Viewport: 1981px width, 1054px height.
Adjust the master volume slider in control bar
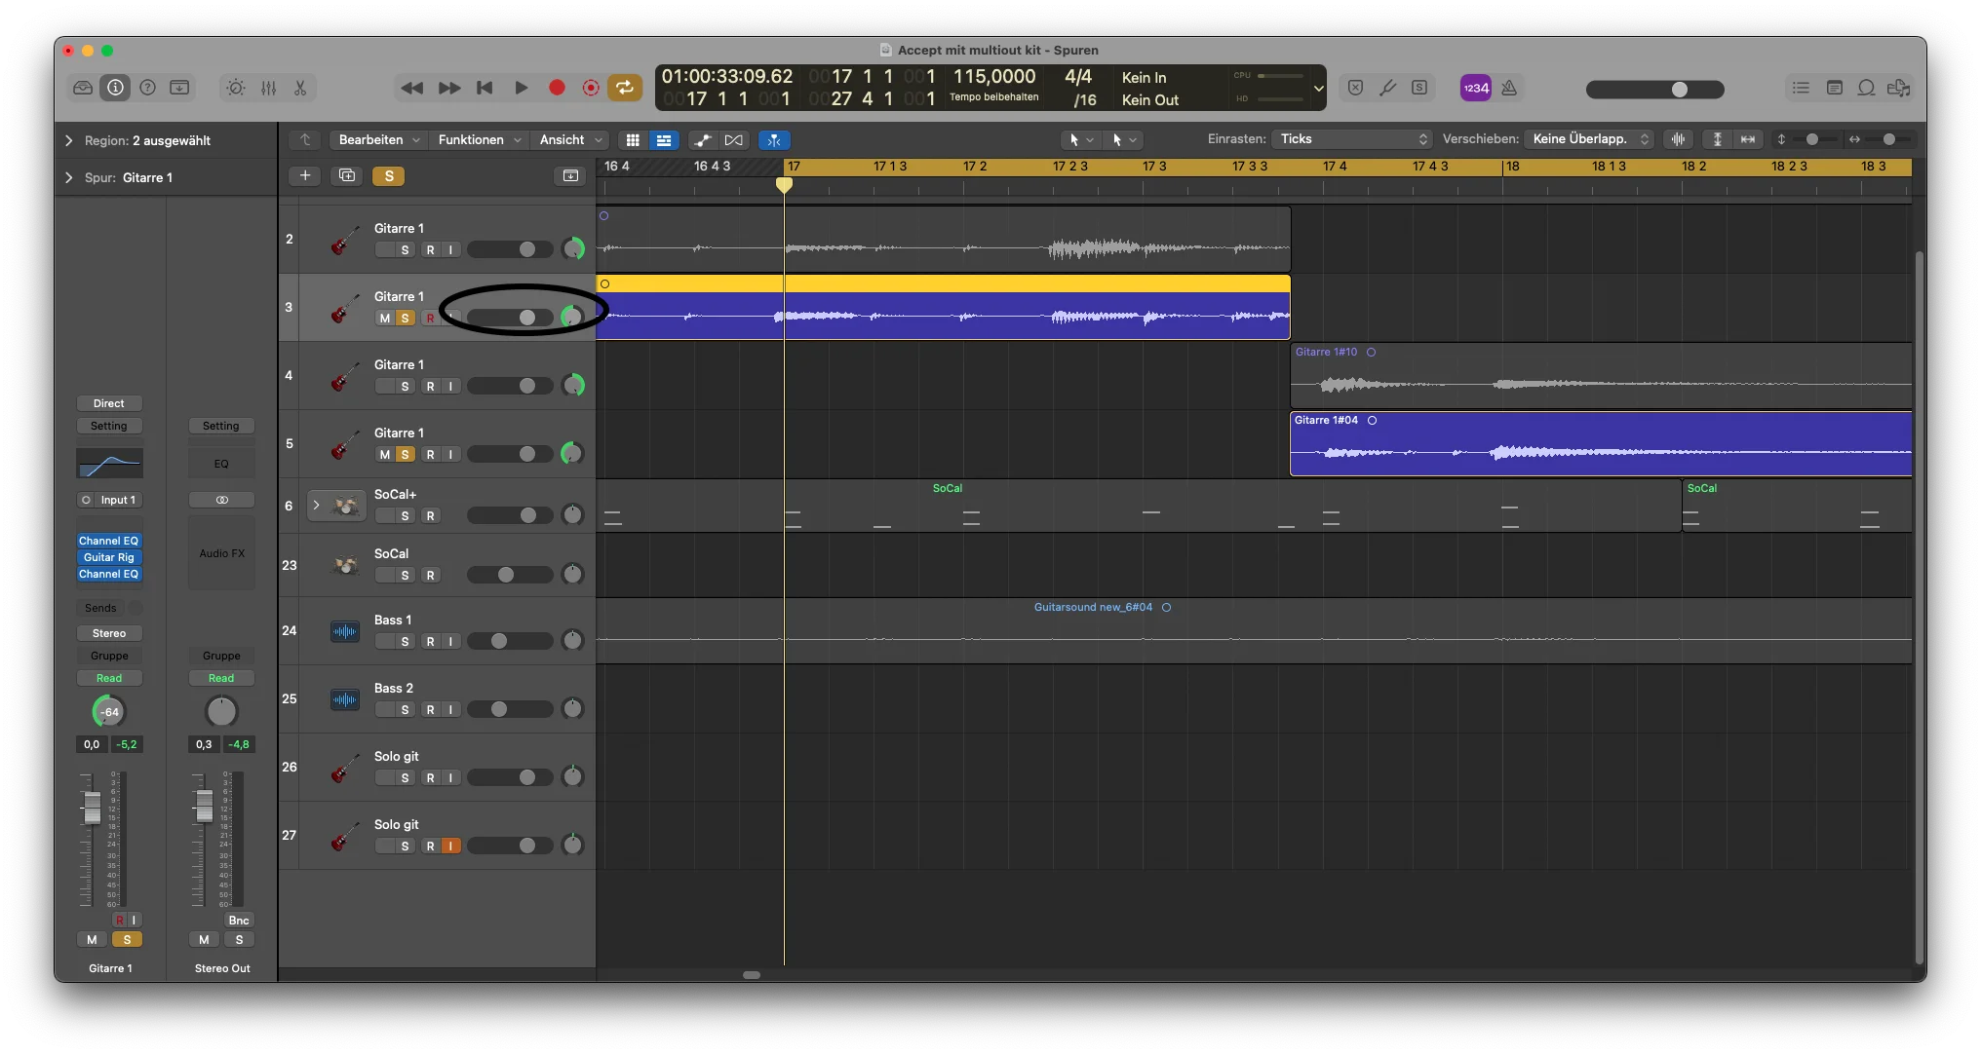(1654, 89)
